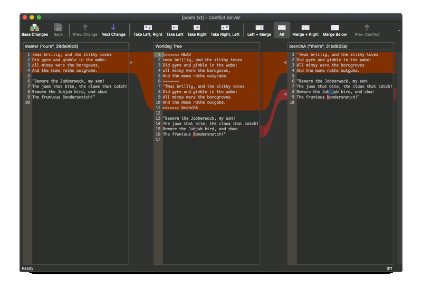
Task: Click the Working Tree header field
Action: [206, 46]
